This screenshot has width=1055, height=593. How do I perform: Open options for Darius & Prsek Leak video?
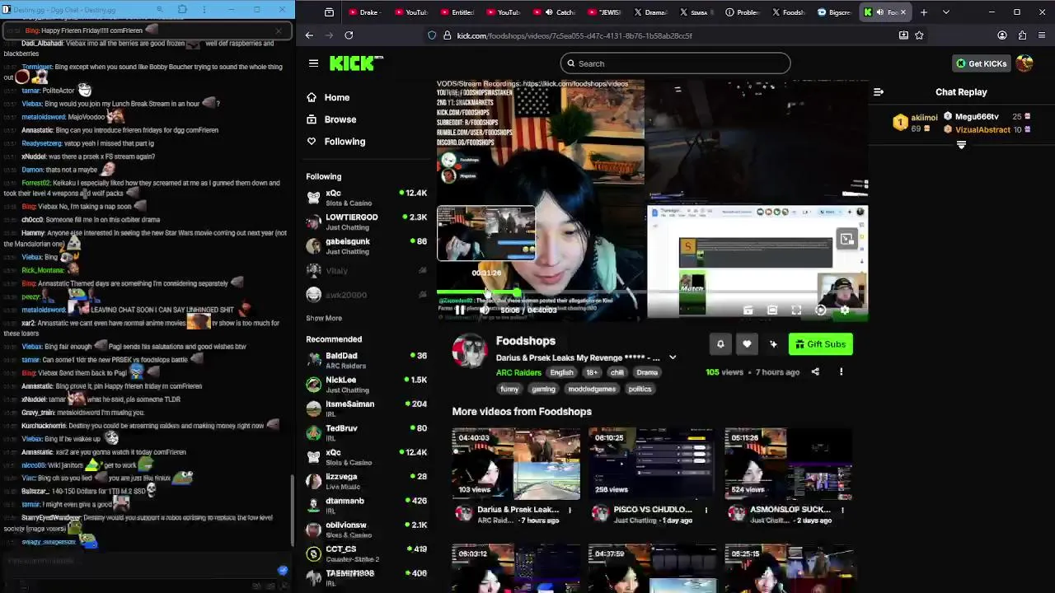pyautogui.click(x=570, y=510)
